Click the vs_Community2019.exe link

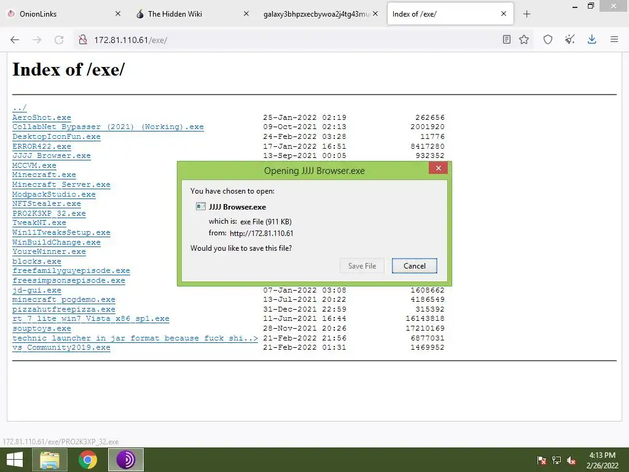point(61,348)
